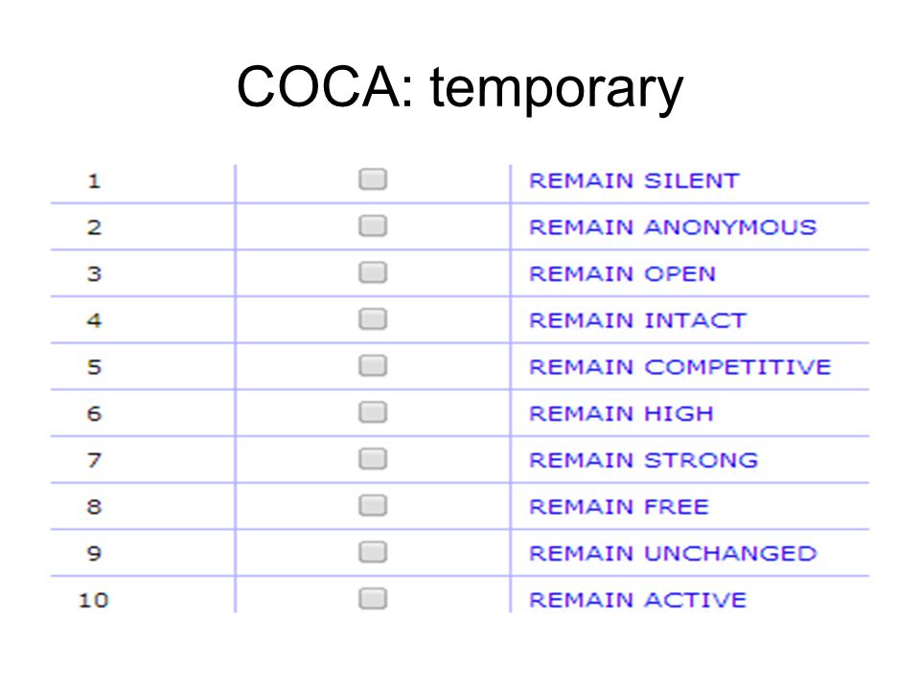Tick the checkbox for REMAIN STRONG
This screenshot has width=920, height=690.
[373, 459]
